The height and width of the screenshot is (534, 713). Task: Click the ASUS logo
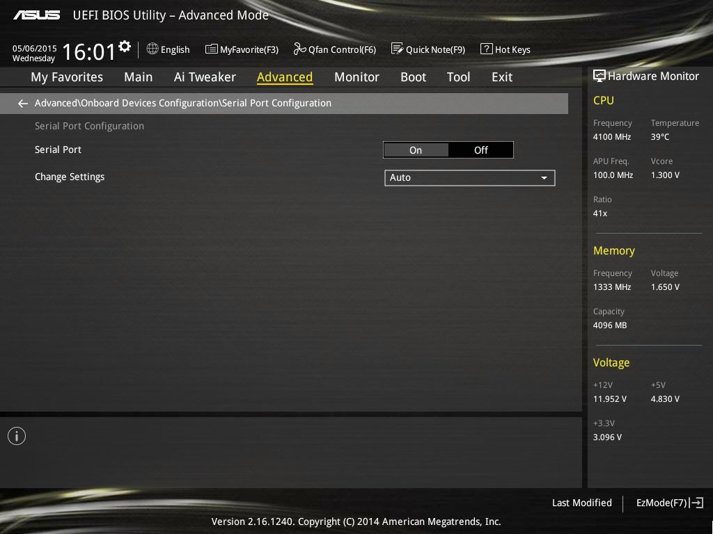[x=36, y=15]
